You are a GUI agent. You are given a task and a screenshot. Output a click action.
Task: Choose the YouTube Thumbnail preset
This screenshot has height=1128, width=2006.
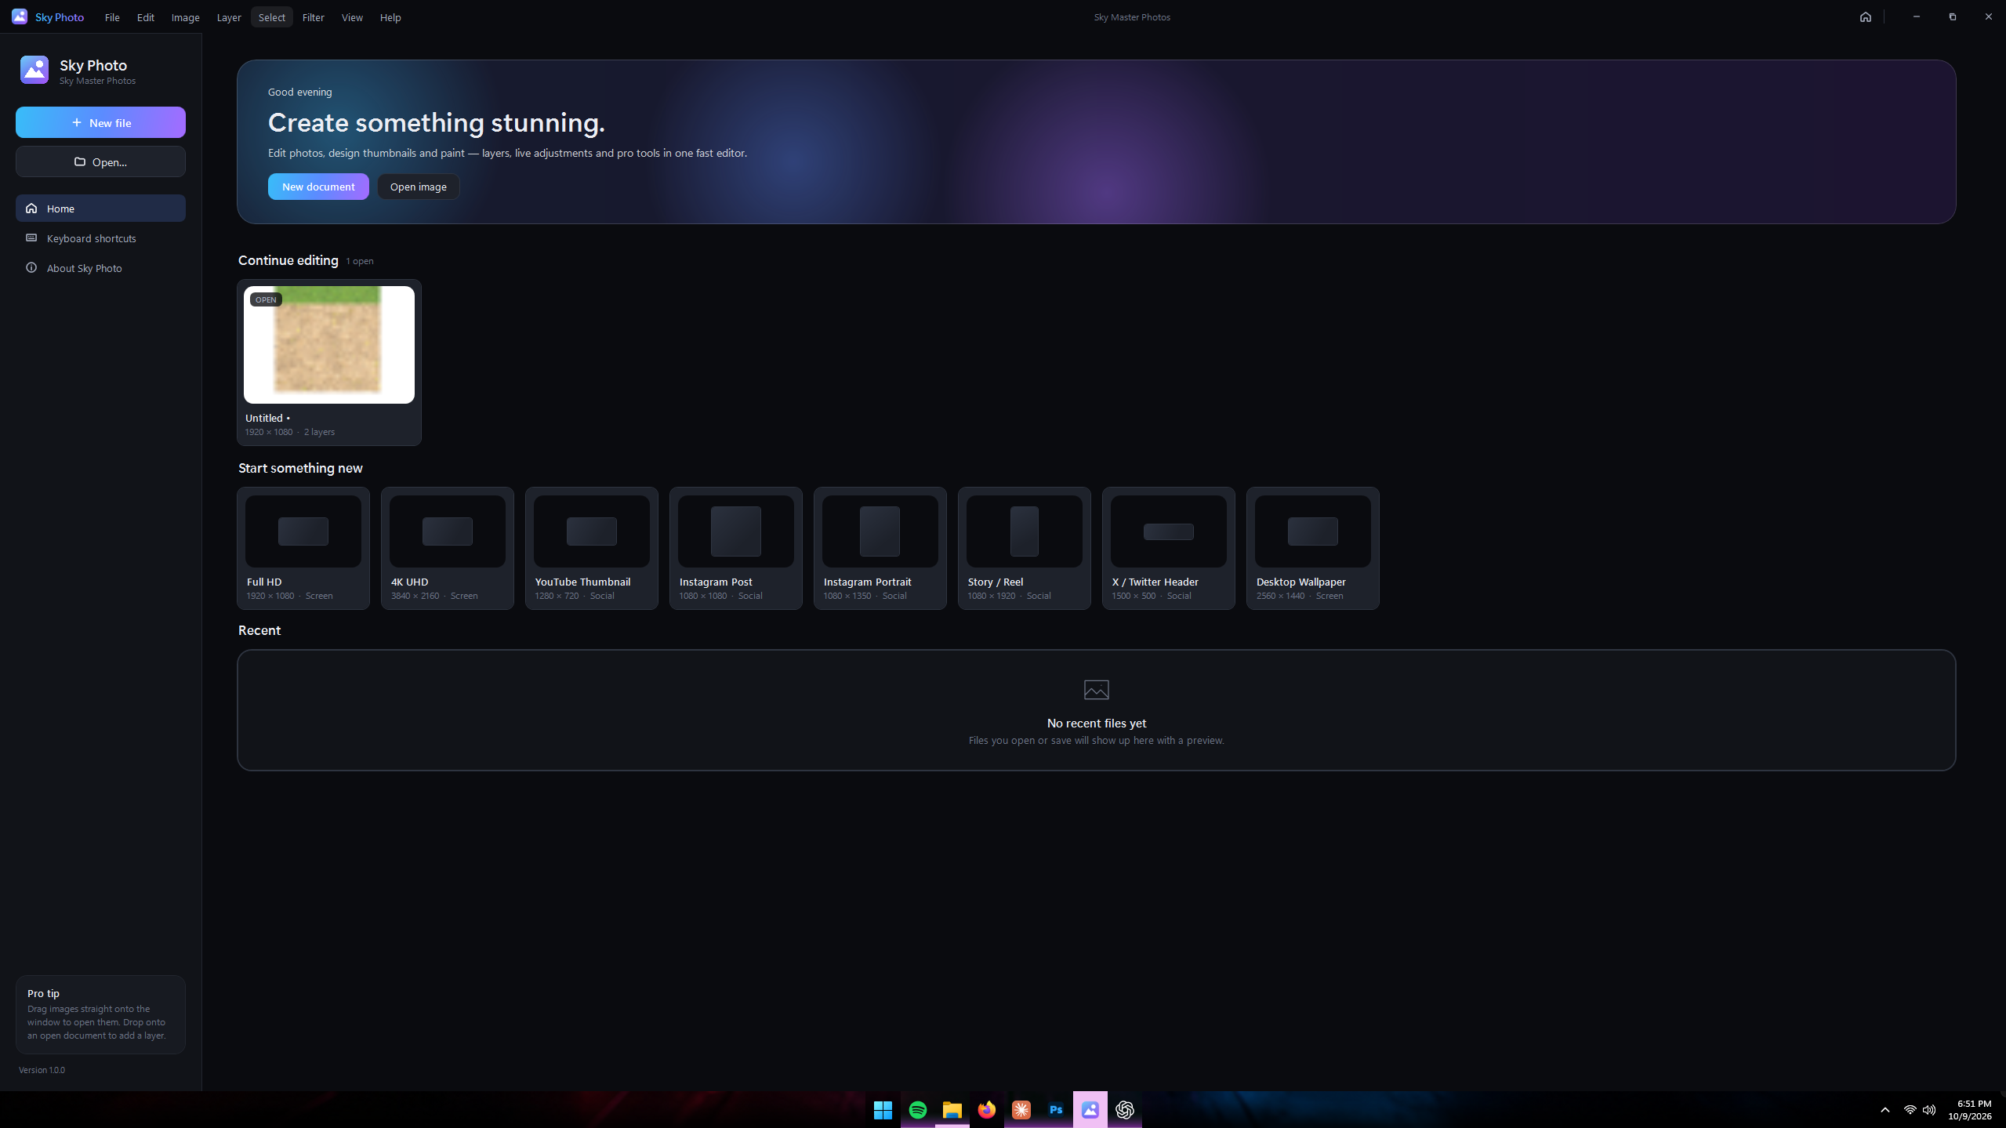[x=592, y=548]
